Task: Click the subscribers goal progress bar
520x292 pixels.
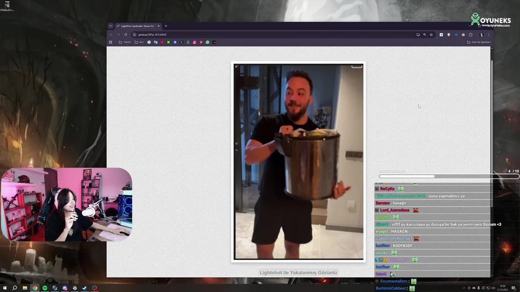Action: point(449,176)
